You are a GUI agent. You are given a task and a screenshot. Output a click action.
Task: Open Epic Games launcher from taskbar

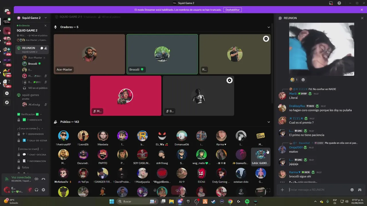(x=188, y=201)
